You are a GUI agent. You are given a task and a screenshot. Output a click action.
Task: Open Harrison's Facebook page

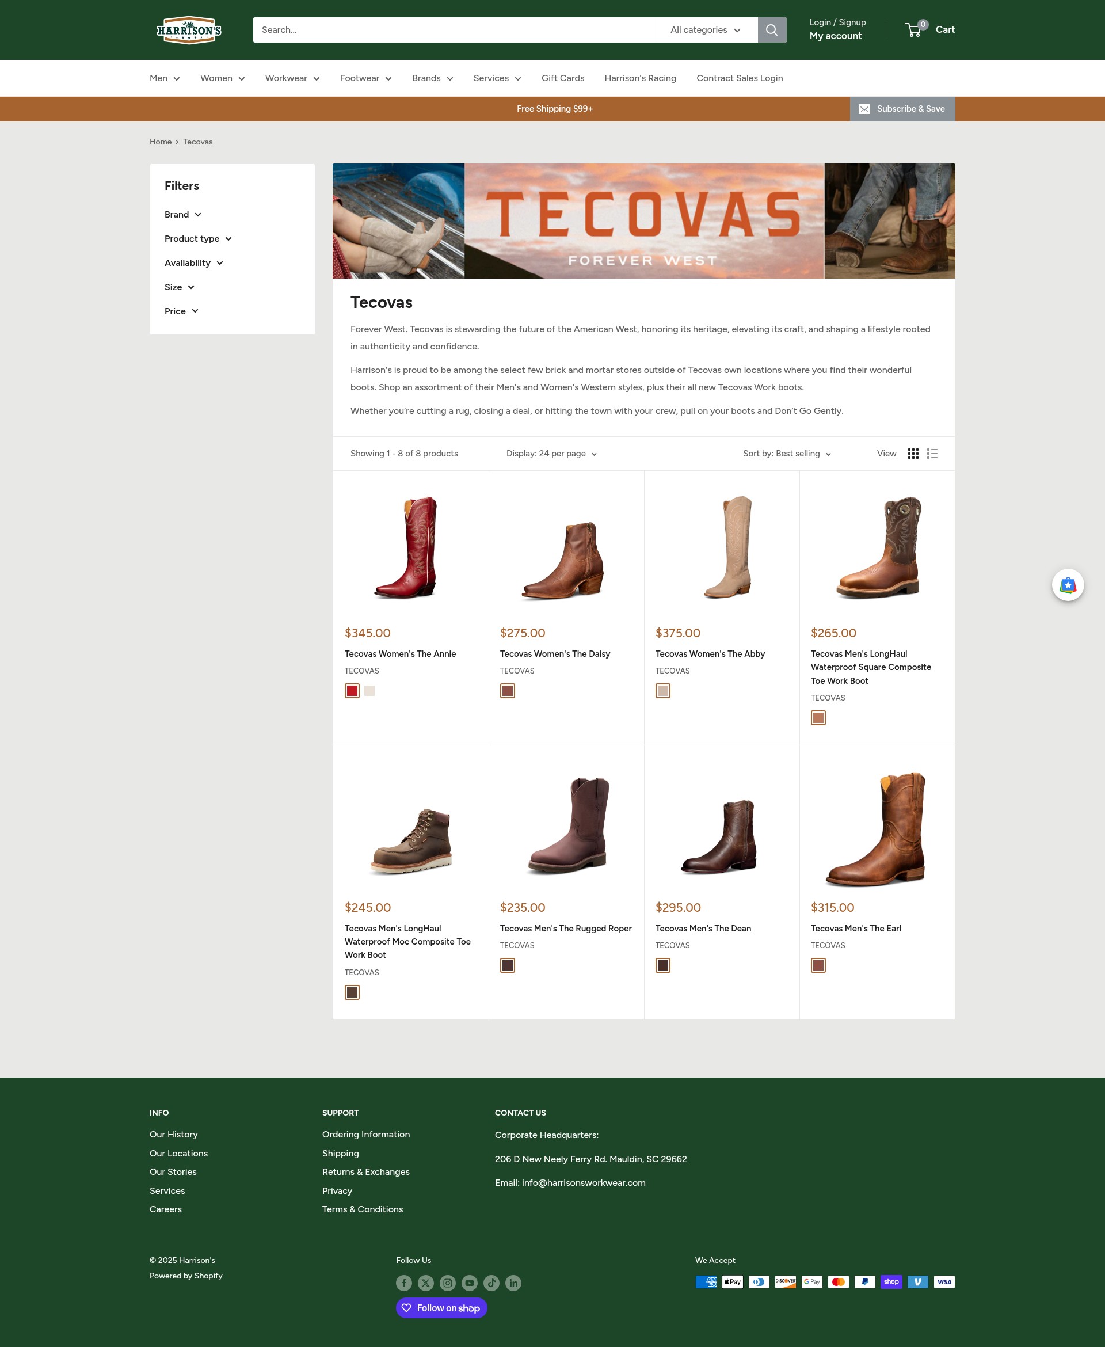pyautogui.click(x=403, y=1283)
